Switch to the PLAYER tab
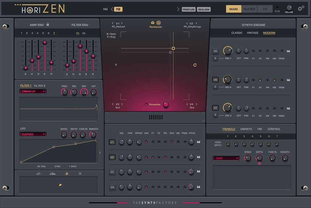311x208 pixels. 249,9
